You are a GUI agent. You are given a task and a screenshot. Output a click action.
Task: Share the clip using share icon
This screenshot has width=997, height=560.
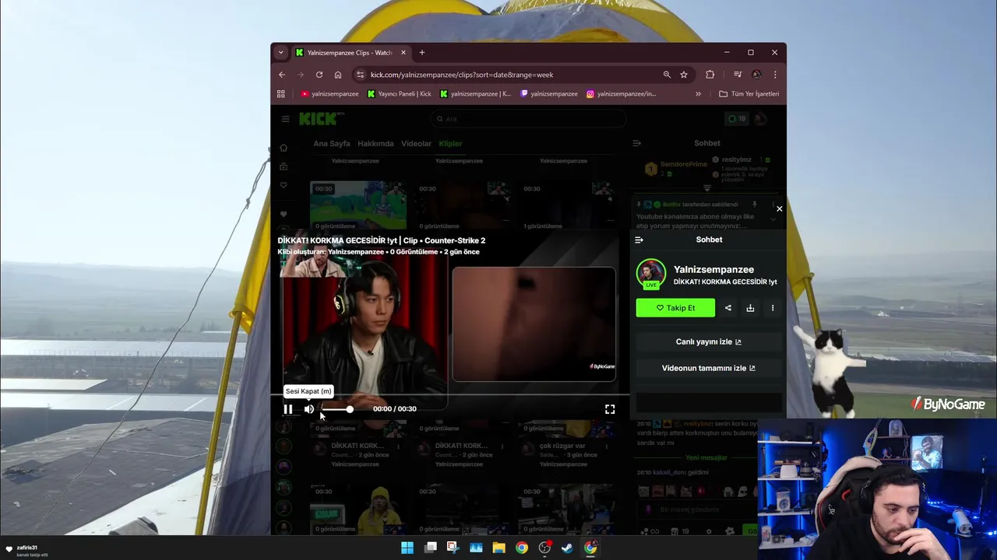tap(728, 308)
